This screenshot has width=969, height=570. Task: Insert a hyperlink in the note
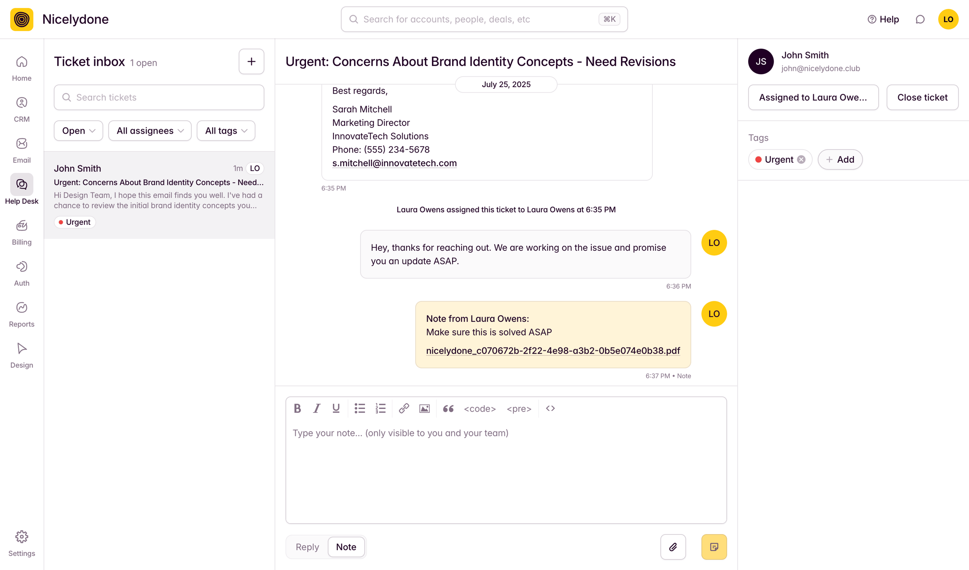point(404,409)
